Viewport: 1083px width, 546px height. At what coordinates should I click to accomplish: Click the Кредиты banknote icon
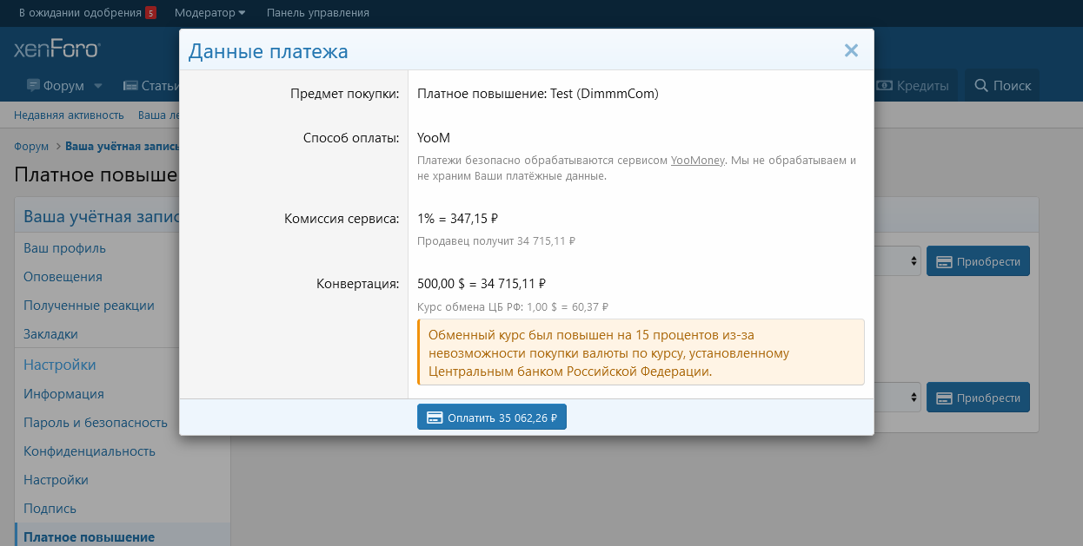(x=885, y=85)
